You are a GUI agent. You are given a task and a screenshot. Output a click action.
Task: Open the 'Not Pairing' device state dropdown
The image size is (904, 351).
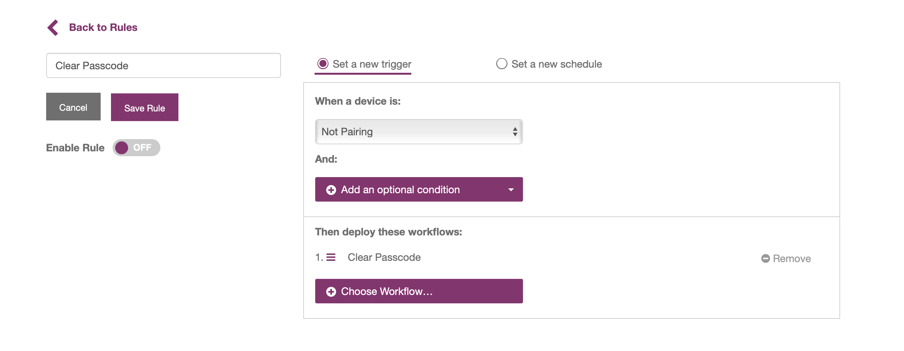(414, 132)
